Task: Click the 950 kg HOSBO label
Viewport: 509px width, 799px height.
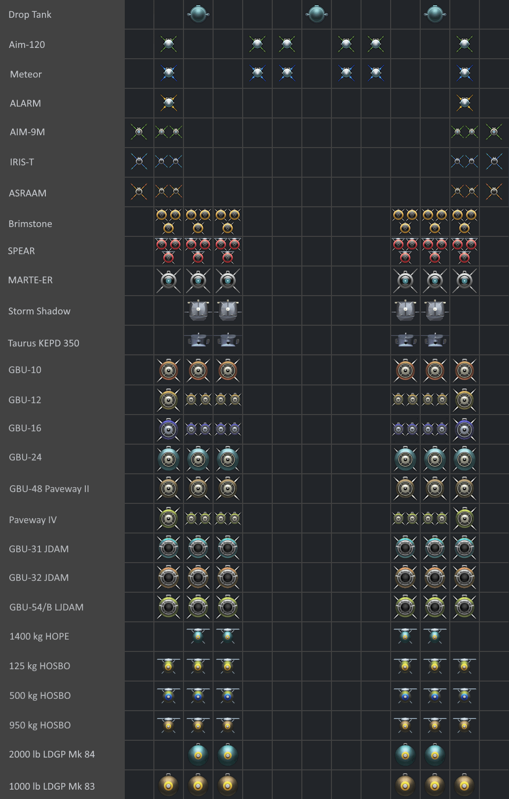Action: [x=40, y=725]
